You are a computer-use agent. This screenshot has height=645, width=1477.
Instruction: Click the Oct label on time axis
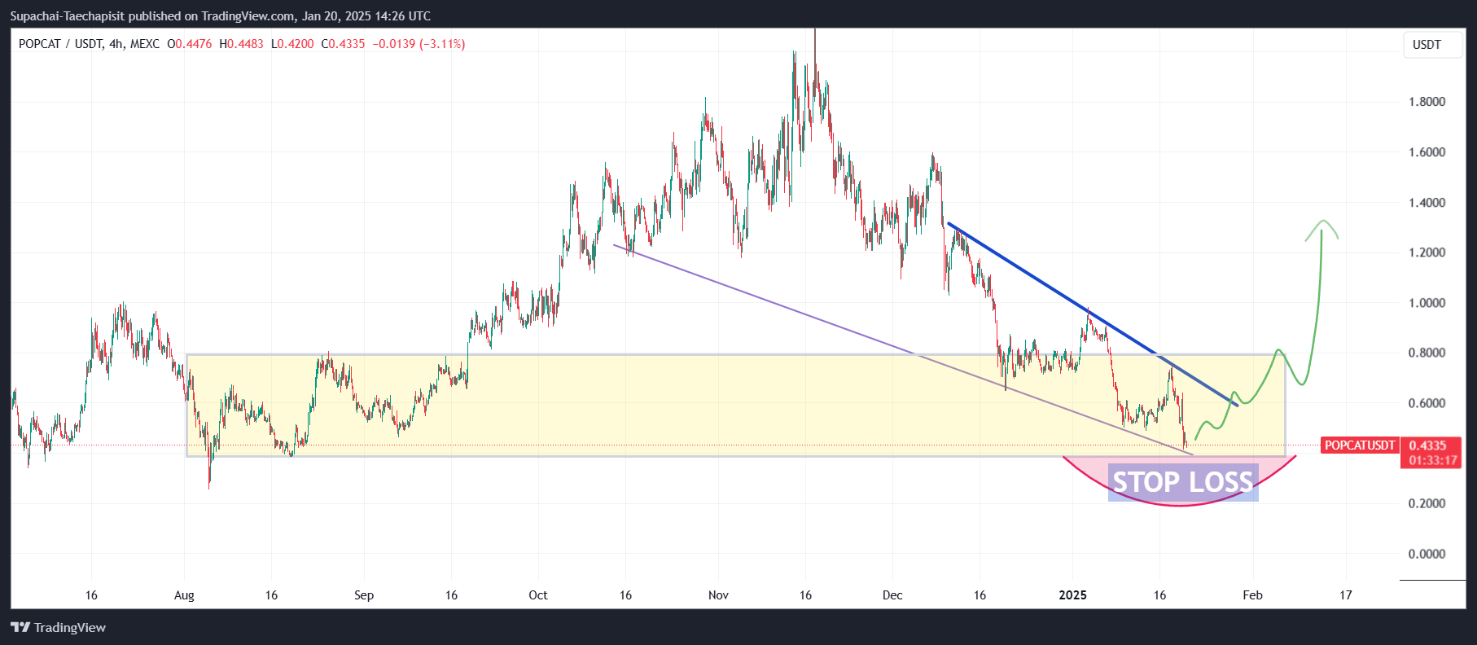[x=538, y=595]
